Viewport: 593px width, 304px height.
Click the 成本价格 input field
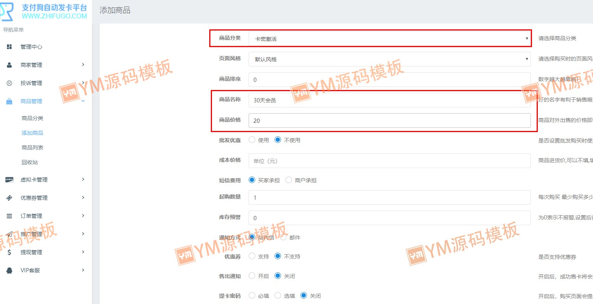(x=390, y=161)
